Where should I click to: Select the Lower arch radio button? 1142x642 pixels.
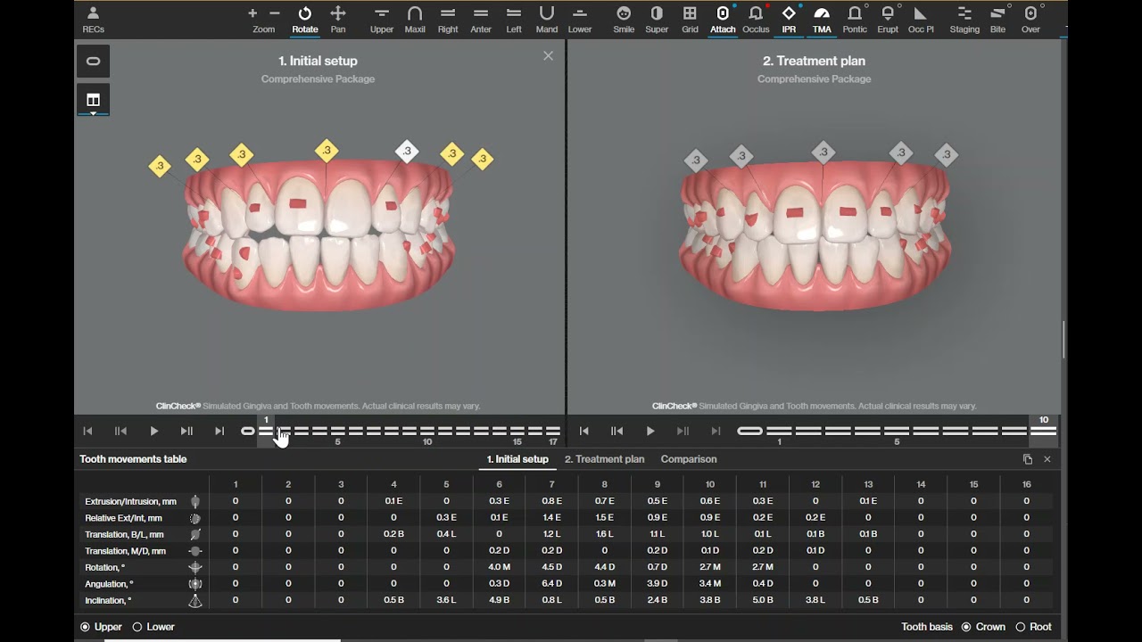click(x=137, y=627)
